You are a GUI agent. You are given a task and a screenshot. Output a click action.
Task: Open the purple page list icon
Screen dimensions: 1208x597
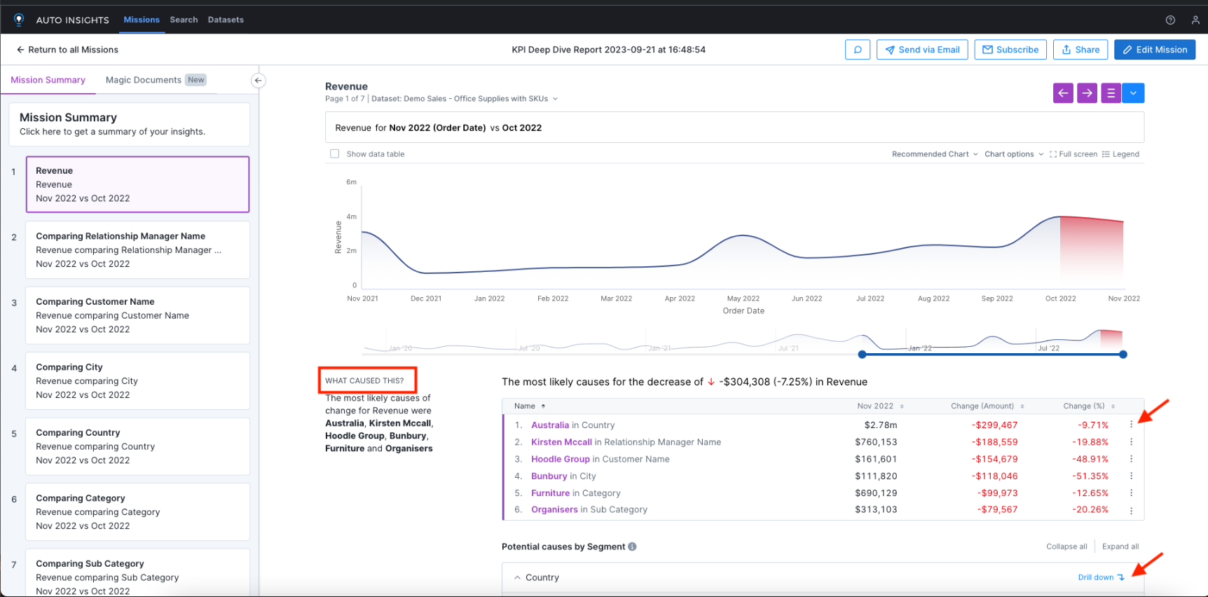(x=1110, y=93)
